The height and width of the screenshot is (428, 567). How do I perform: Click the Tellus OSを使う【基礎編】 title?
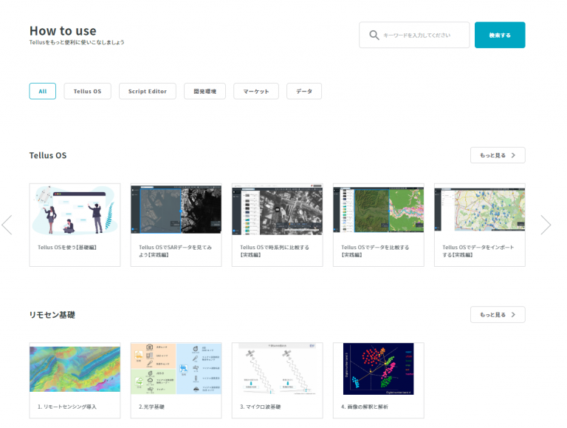(67, 248)
